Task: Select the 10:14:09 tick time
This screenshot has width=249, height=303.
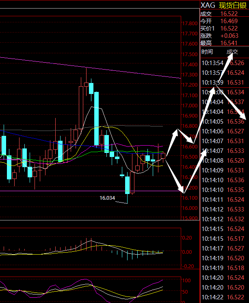Action: pos(212,170)
